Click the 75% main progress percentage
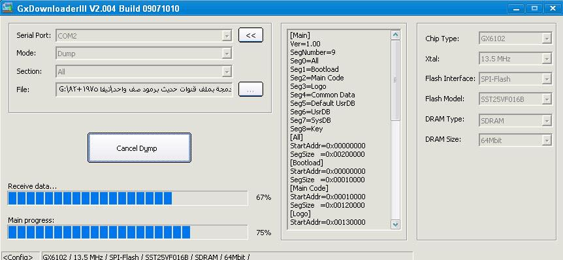The width and height of the screenshot is (563, 260). (x=264, y=233)
